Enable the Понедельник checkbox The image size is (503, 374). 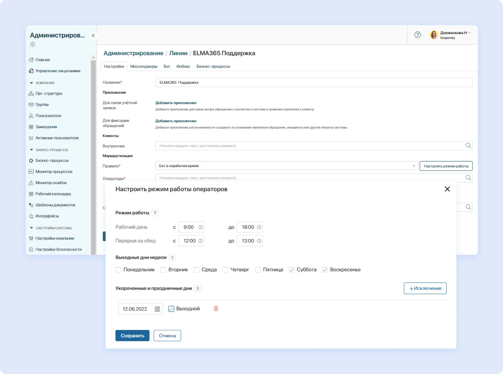(118, 270)
